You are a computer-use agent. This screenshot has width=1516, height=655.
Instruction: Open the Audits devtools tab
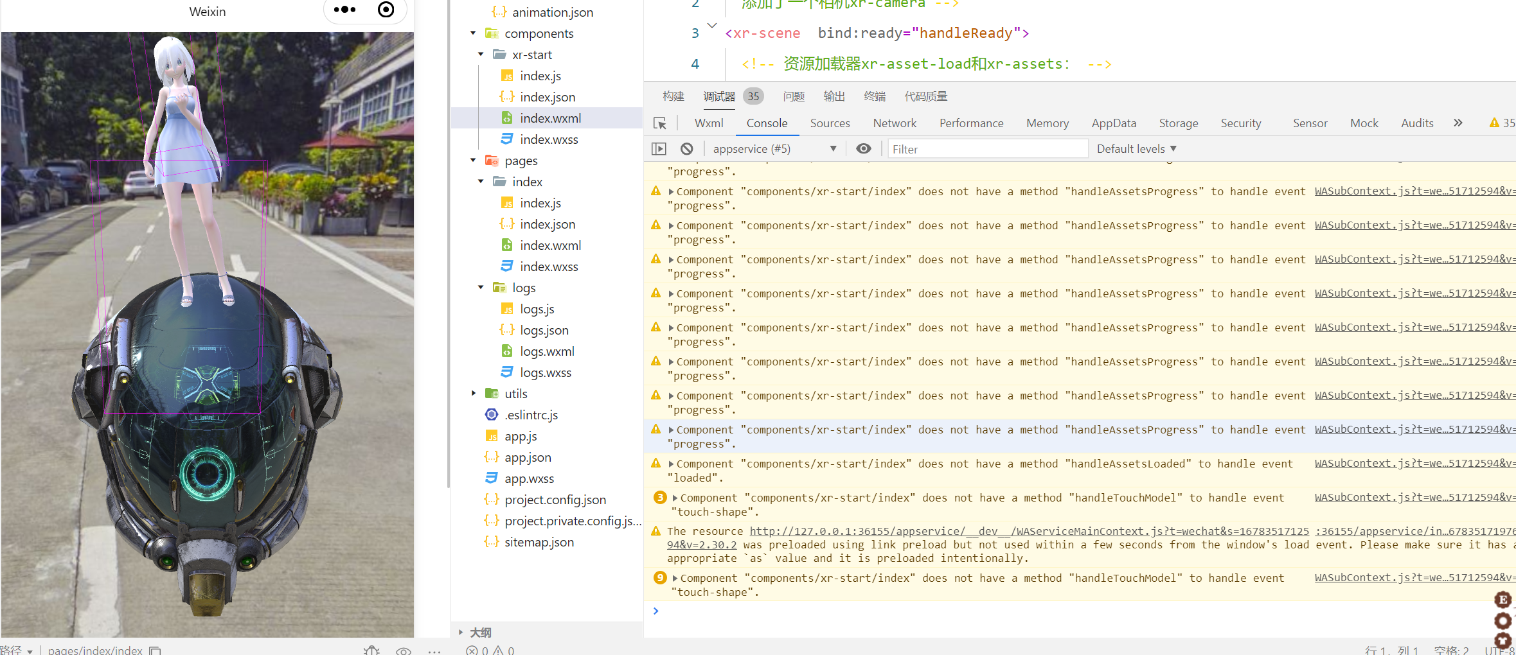tap(1417, 123)
